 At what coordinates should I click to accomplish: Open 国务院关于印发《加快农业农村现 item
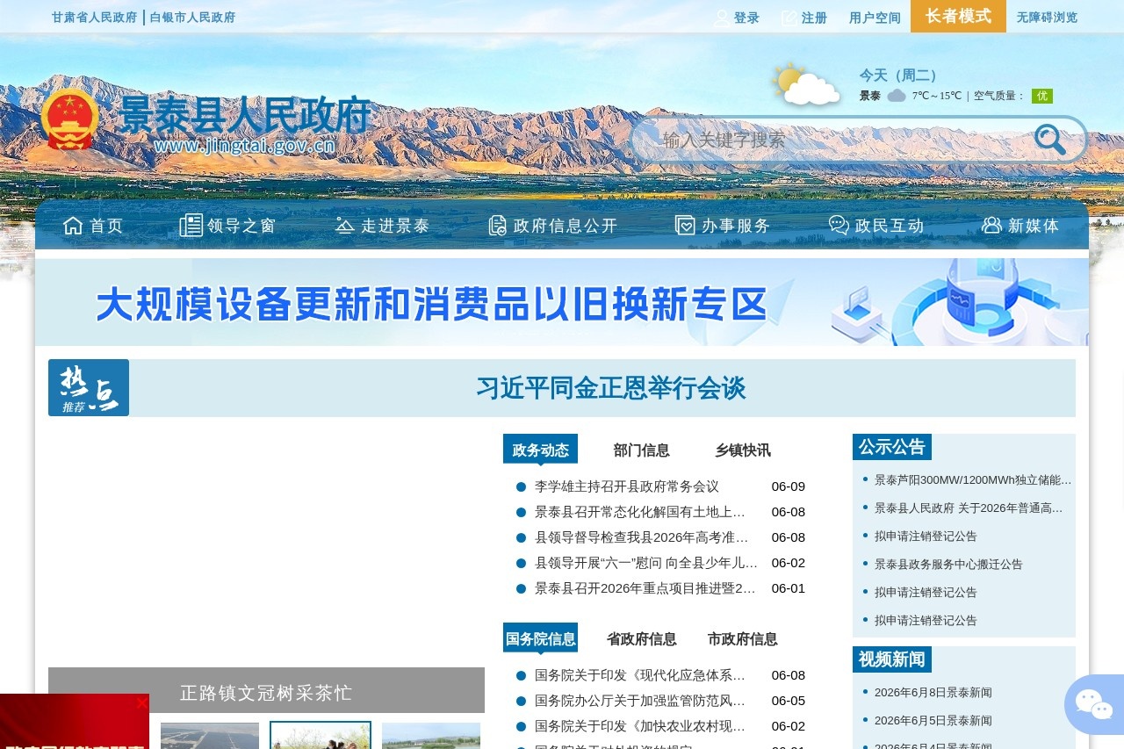pyautogui.click(x=640, y=726)
